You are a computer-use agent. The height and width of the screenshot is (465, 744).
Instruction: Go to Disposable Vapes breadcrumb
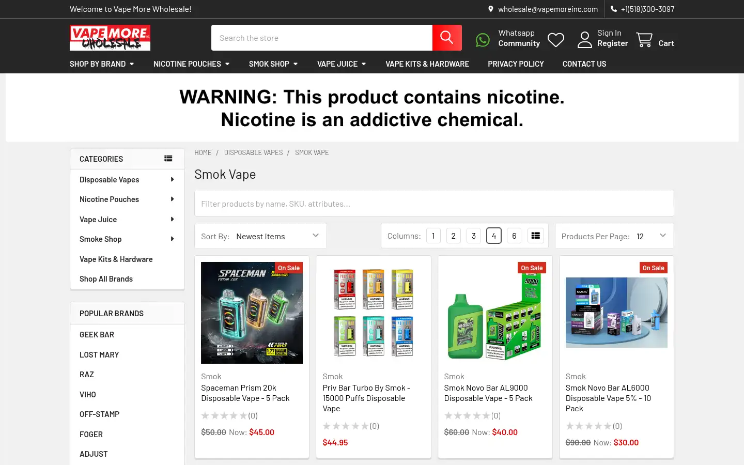253,152
